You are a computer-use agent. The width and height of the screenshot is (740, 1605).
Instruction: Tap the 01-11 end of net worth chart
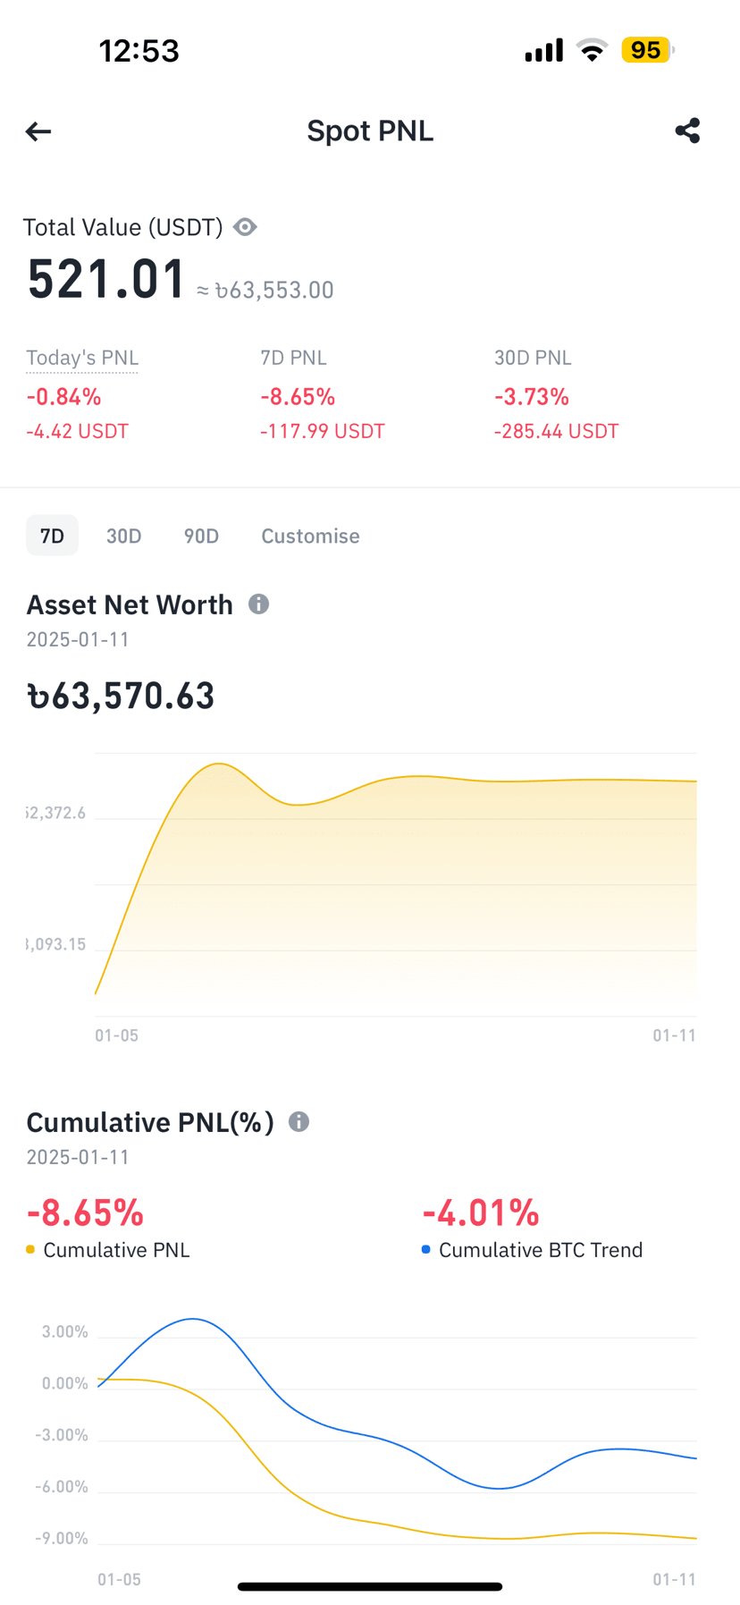(x=674, y=1035)
